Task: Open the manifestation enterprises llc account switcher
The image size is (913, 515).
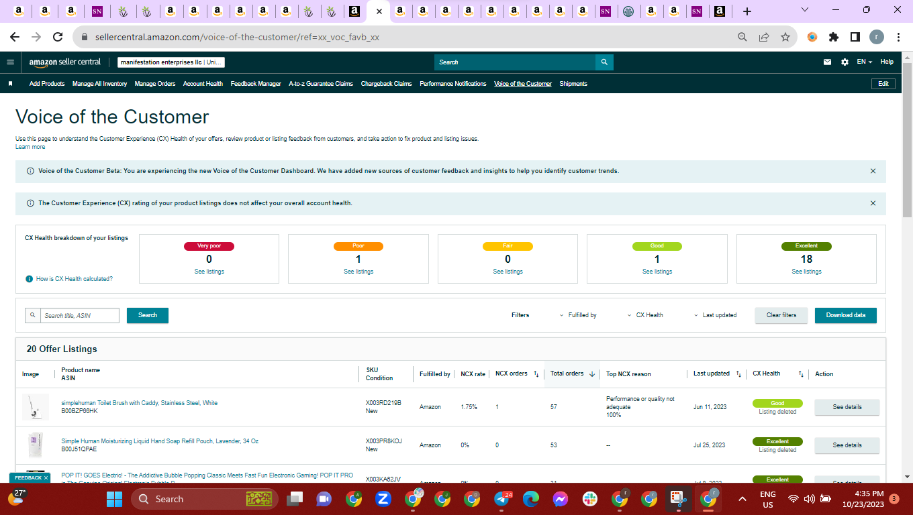Action: tap(171, 62)
